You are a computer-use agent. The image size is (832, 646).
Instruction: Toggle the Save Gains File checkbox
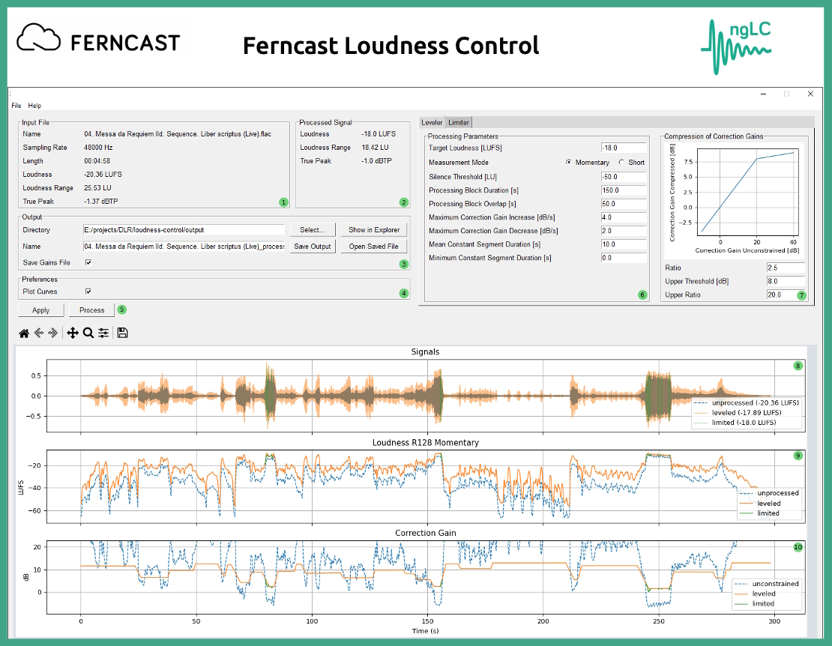tap(88, 262)
